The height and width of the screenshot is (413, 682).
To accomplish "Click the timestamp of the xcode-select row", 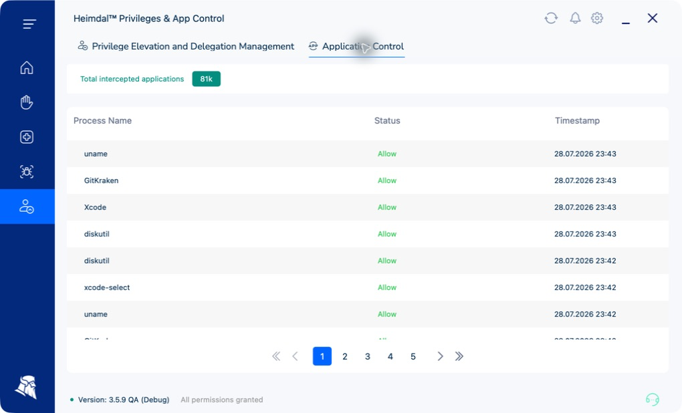I will pyautogui.click(x=585, y=287).
